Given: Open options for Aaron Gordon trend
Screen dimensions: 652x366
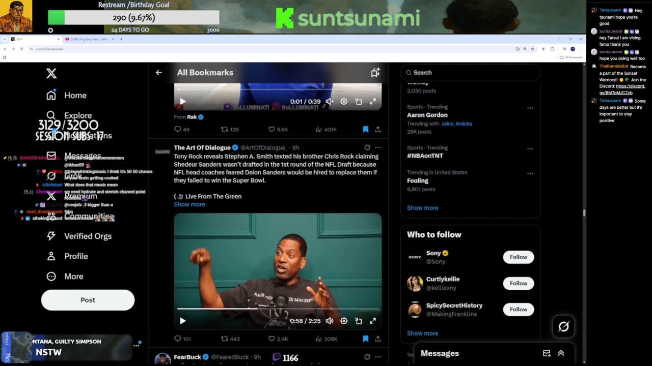Looking at the screenshot, I should [530, 108].
